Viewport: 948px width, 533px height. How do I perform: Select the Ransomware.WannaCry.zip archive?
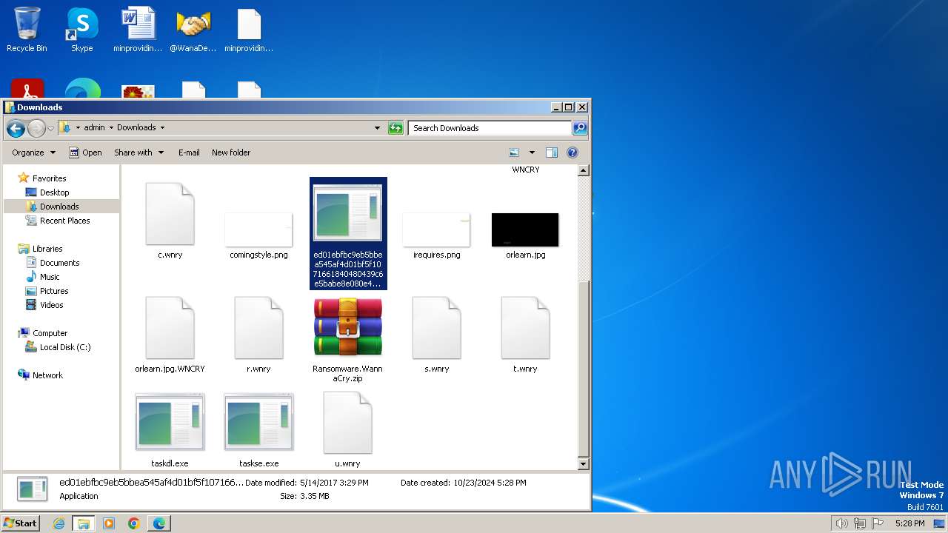click(x=347, y=340)
